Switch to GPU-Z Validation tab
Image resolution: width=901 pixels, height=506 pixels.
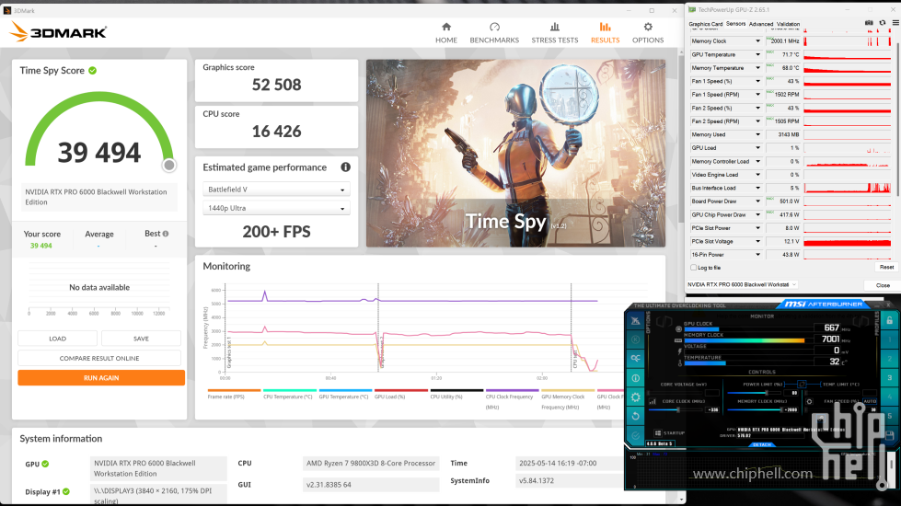(789, 24)
